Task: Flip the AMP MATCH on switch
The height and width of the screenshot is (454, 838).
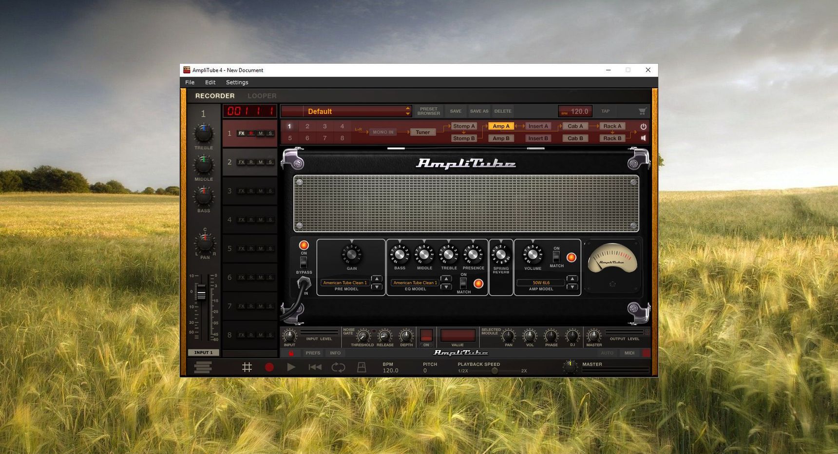Action: 556,256
